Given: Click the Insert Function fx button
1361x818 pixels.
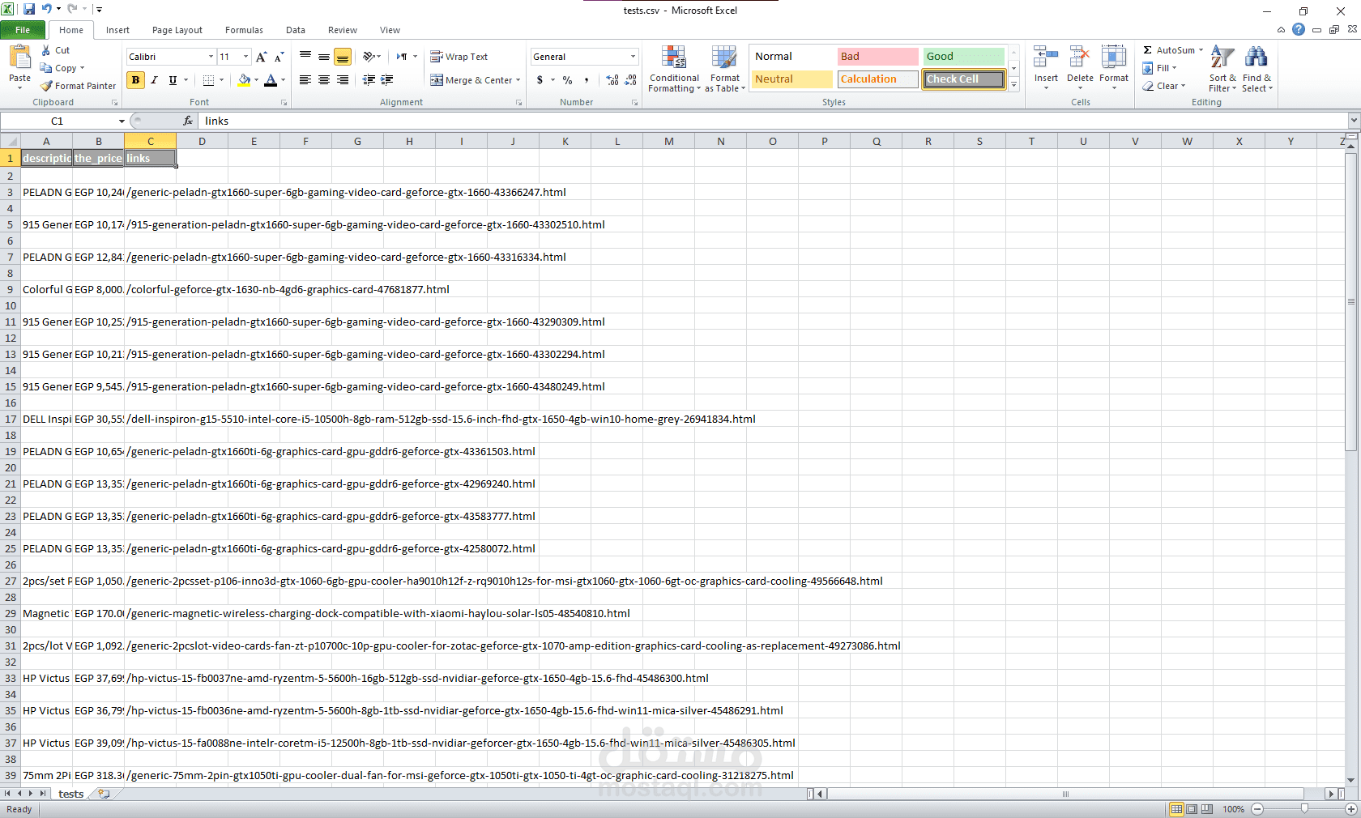Looking at the screenshot, I should (x=188, y=121).
